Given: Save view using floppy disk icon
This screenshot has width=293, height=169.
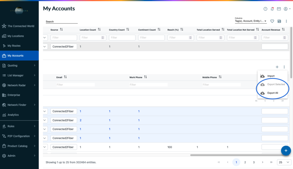Looking at the screenshot, I should pos(279,21).
